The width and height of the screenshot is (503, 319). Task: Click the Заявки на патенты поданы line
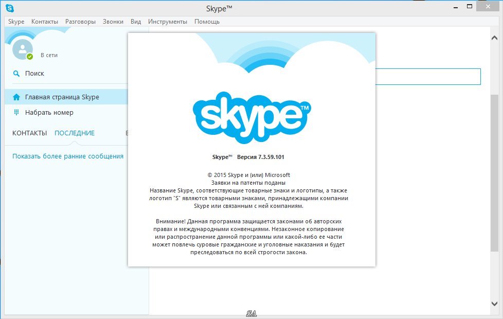(x=248, y=183)
